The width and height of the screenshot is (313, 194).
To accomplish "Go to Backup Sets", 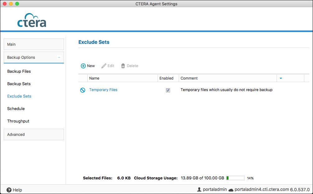I will coord(19,84).
